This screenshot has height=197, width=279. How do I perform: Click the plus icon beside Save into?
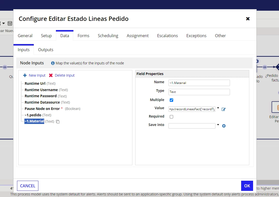pyautogui.click(x=224, y=126)
